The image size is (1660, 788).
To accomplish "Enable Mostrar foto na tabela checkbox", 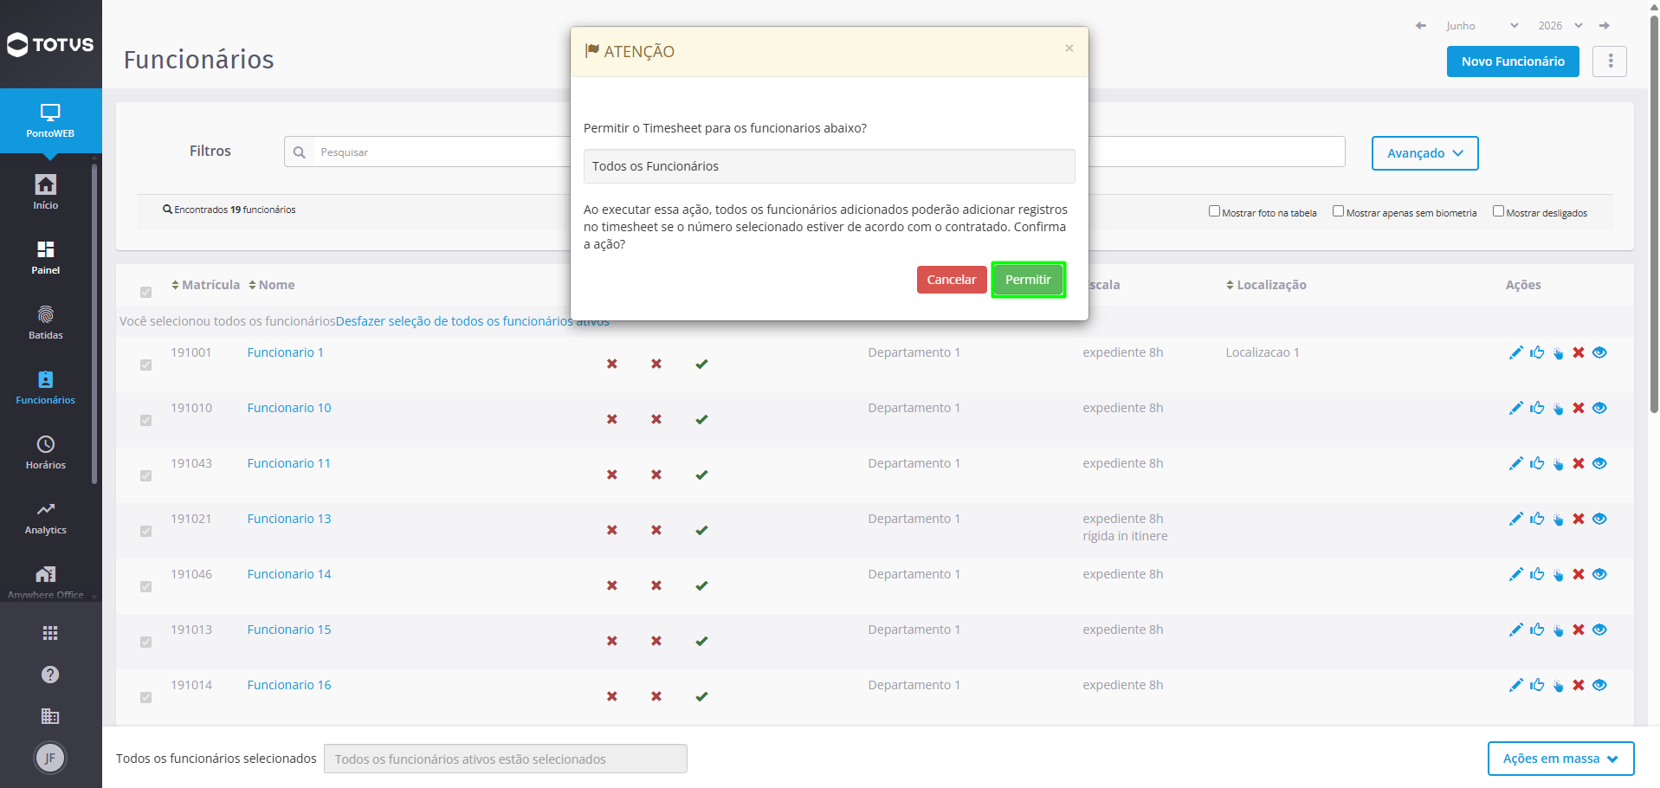I will coord(1214,211).
